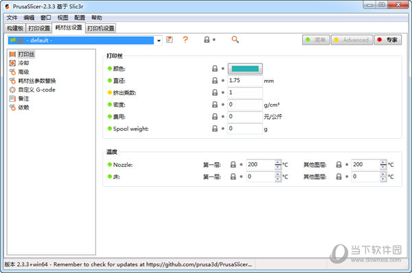This screenshot has width=412, height=273.
Task: Open the 编辑 menu
Action: click(29, 18)
